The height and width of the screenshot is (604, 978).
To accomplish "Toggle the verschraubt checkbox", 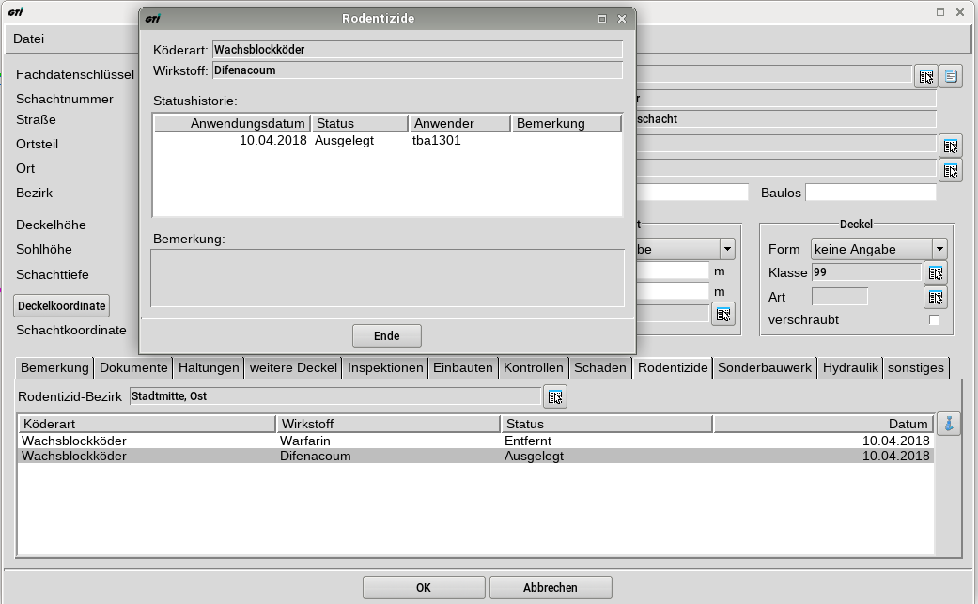I will [934, 320].
